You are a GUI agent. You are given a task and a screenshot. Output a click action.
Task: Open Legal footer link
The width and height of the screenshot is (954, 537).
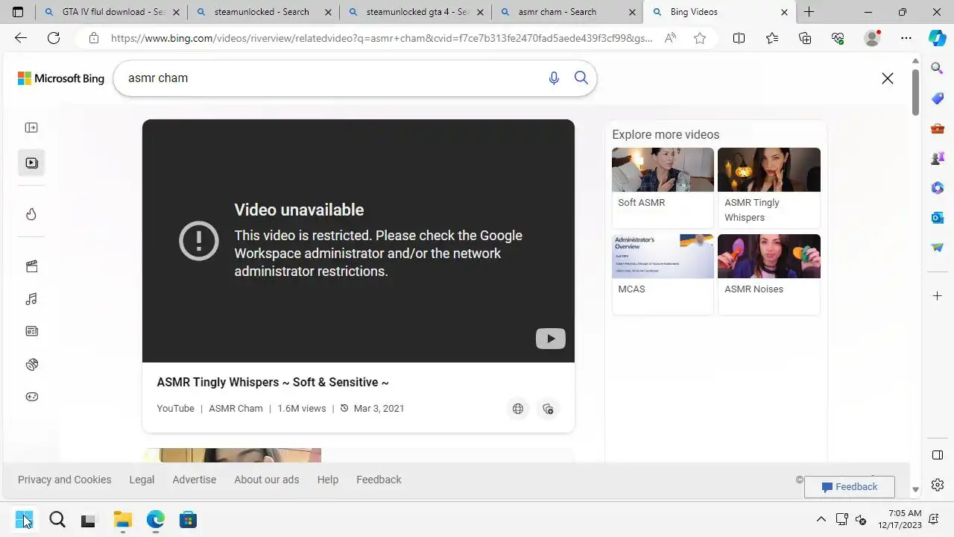(142, 480)
